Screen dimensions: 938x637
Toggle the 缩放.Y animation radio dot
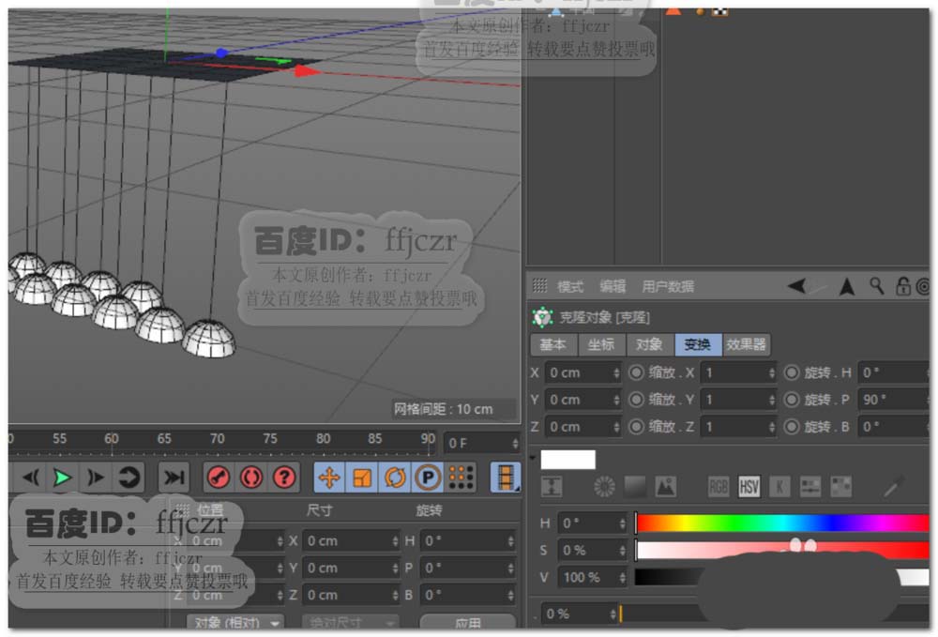(x=637, y=399)
